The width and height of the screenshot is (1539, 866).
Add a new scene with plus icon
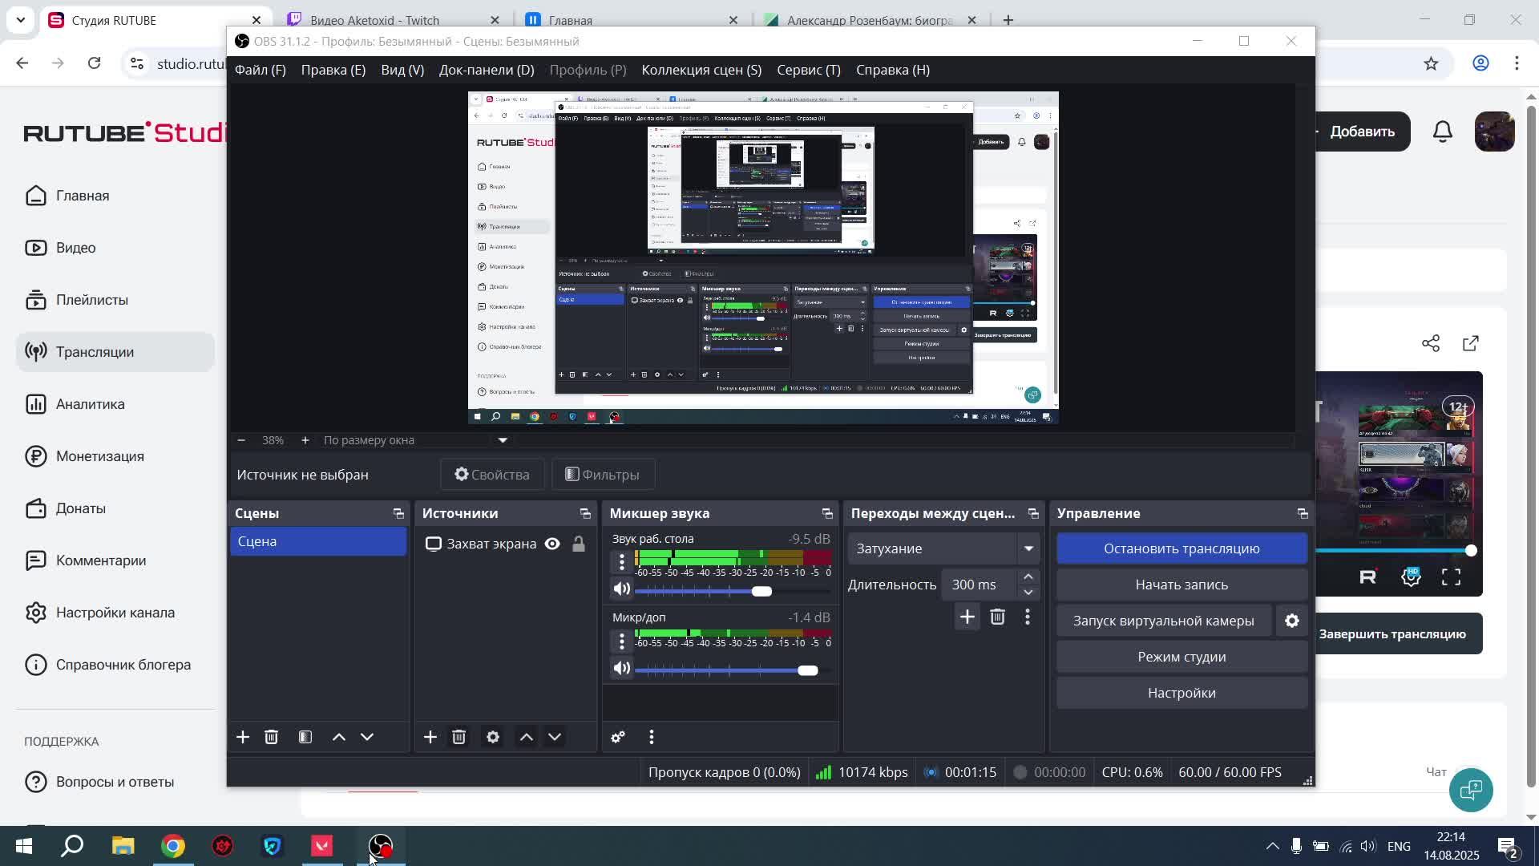243,737
